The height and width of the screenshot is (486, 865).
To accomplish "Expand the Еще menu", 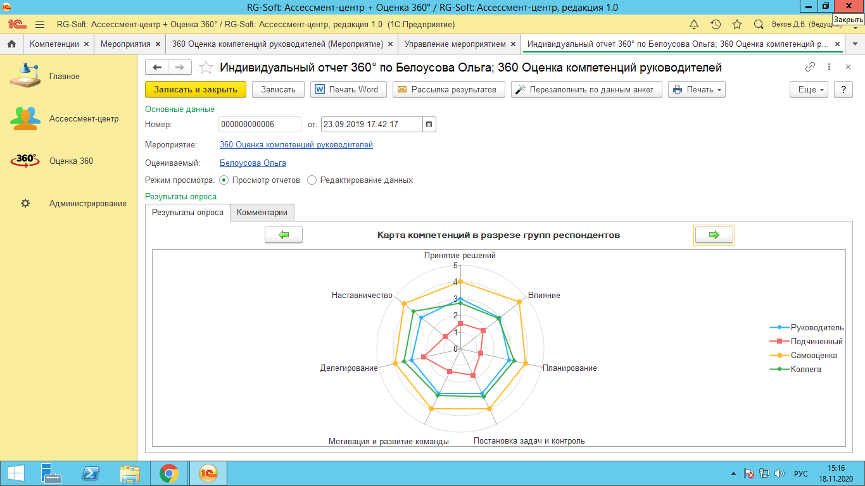I will [809, 89].
